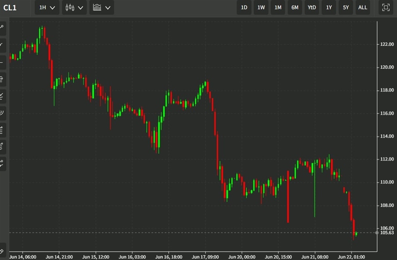This screenshot has width=397, height=260.
Task: Click the Jun 15, 12:00 time label
Action: coord(96,257)
